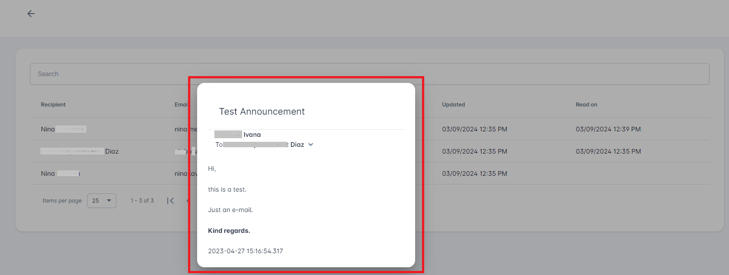Click the Just an e-mail line
Viewport: 729px width, 275px height.
[230, 210]
